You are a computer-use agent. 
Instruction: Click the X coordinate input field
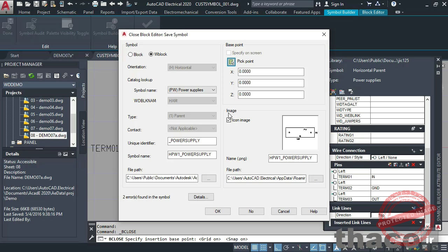coord(271,71)
